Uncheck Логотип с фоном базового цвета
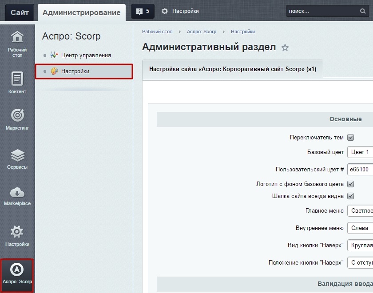373x293 pixels. point(350,184)
